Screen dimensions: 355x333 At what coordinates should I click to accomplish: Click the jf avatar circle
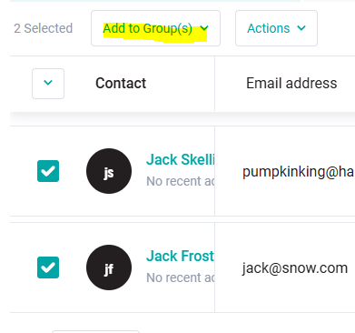pyautogui.click(x=109, y=267)
